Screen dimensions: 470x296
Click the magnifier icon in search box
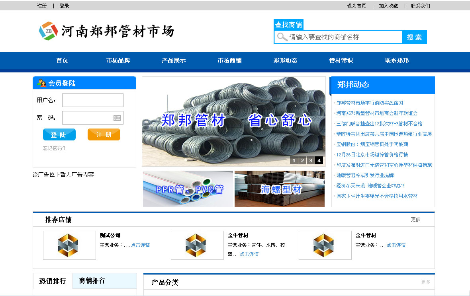tap(282, 37)
